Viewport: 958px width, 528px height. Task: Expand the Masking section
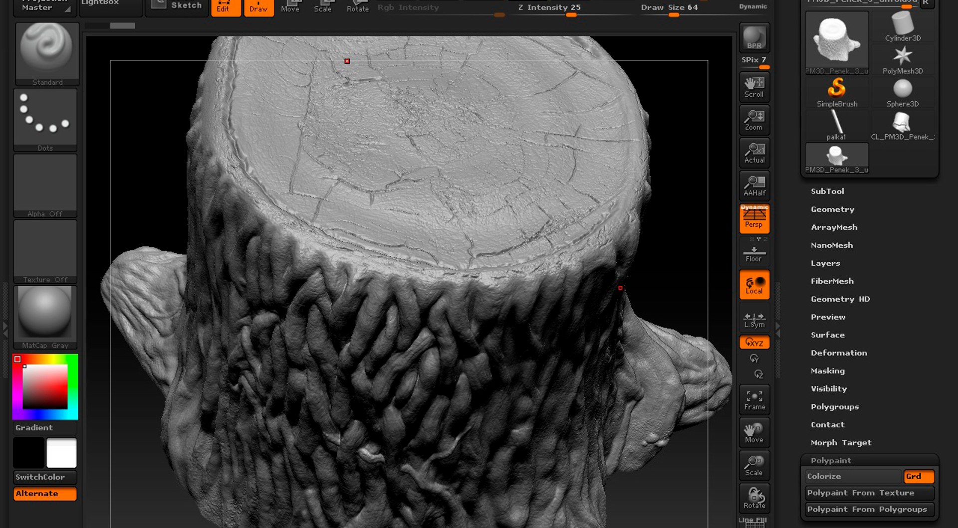pyautogui.click(x=828, y=371)
